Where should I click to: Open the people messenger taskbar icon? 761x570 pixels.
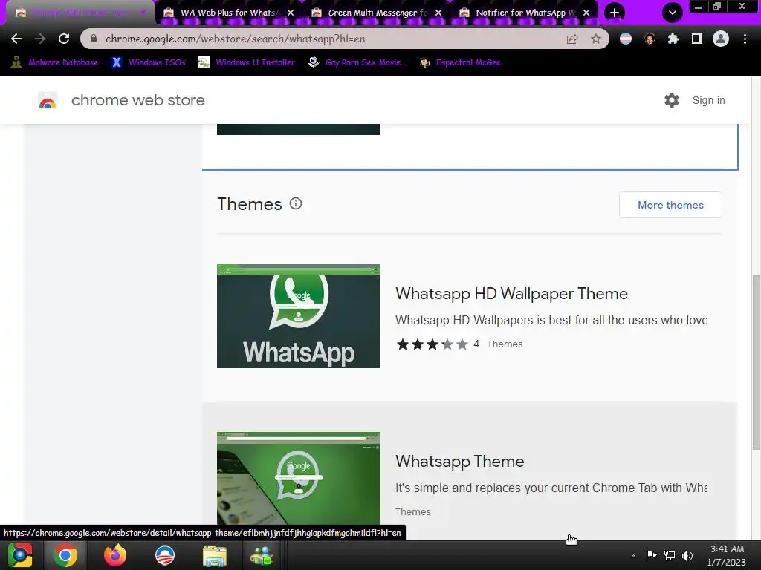[262, 556]
